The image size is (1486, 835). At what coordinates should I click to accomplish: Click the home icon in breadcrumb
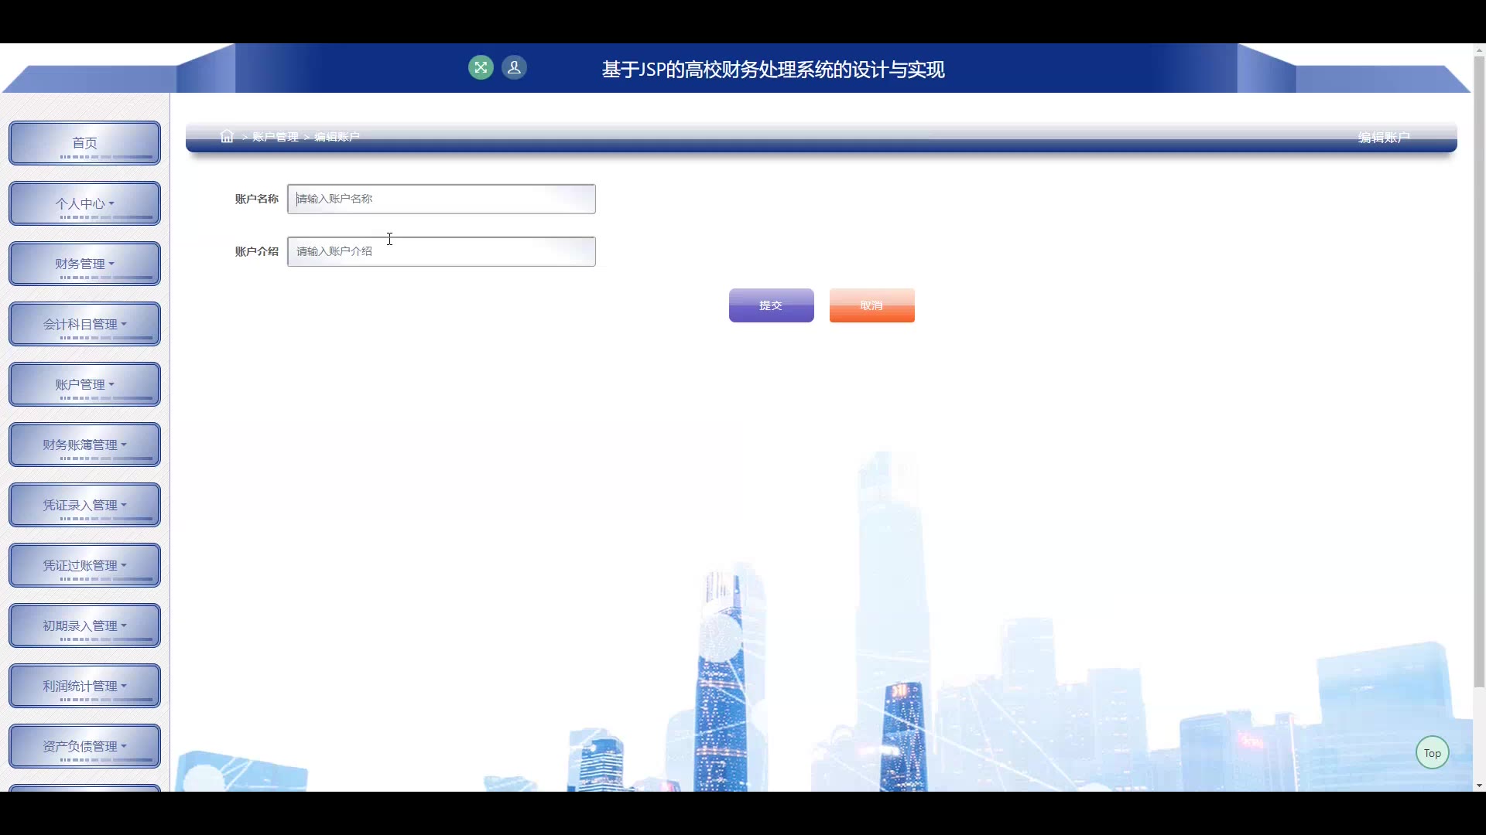point(227,137)
